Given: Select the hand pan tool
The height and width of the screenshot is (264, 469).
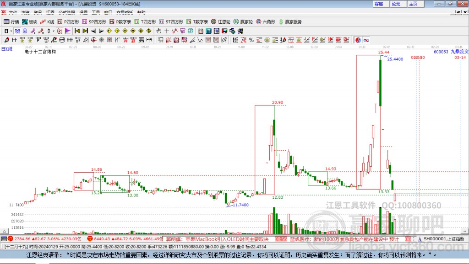Looking at the screenshot, I should [159, 31].
